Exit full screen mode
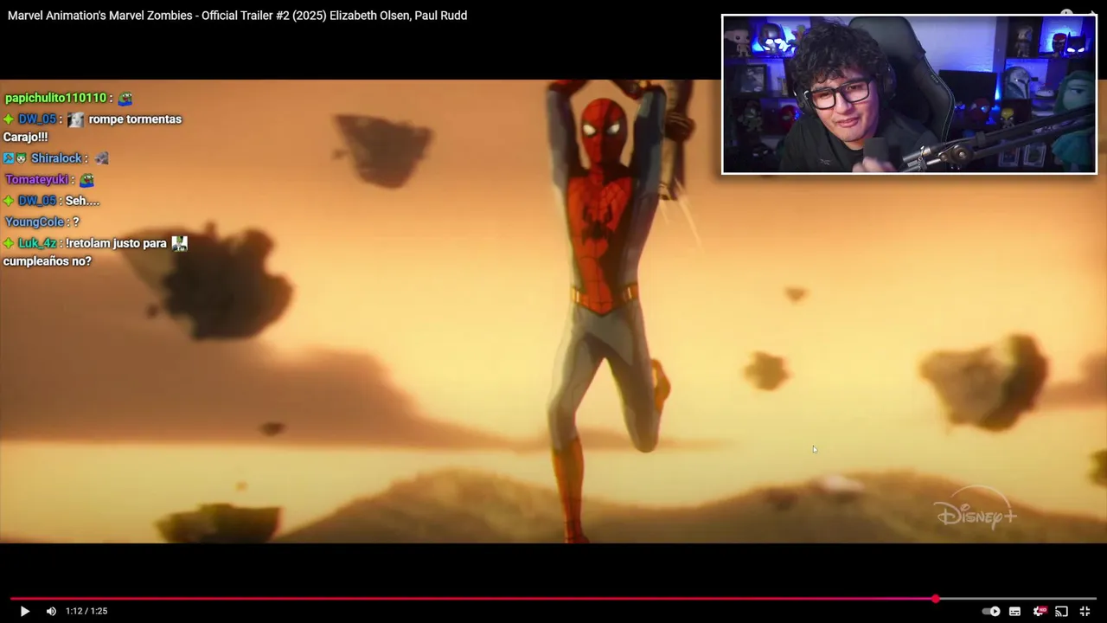 pos(1085,611)
